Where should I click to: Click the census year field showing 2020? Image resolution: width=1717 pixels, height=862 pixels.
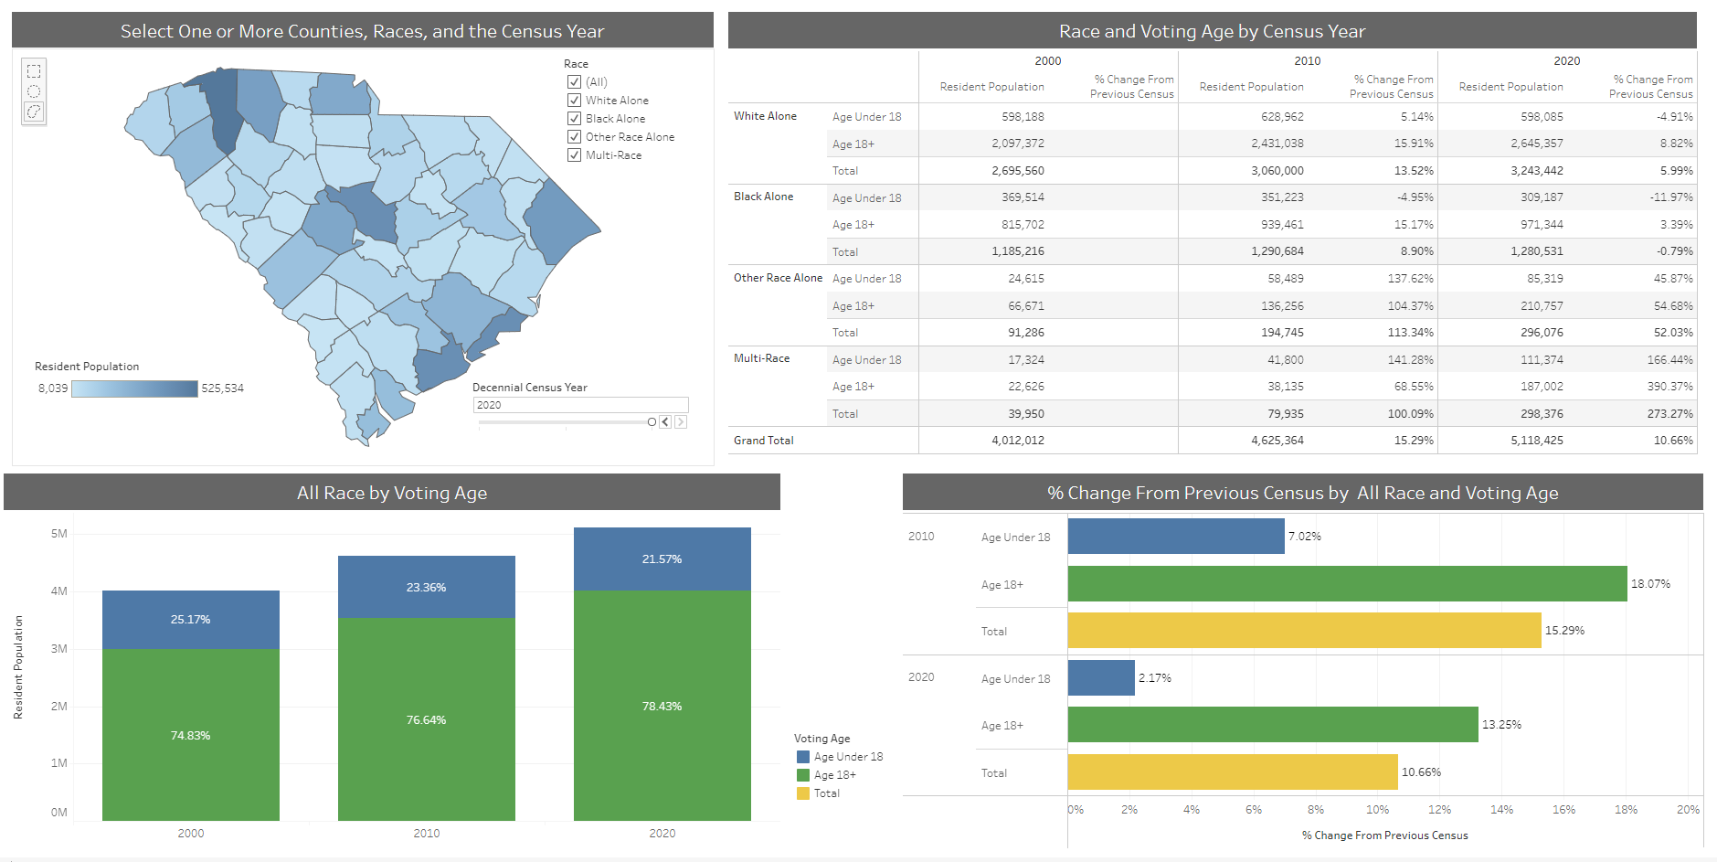pyautogui.click(x=580, y=404)
